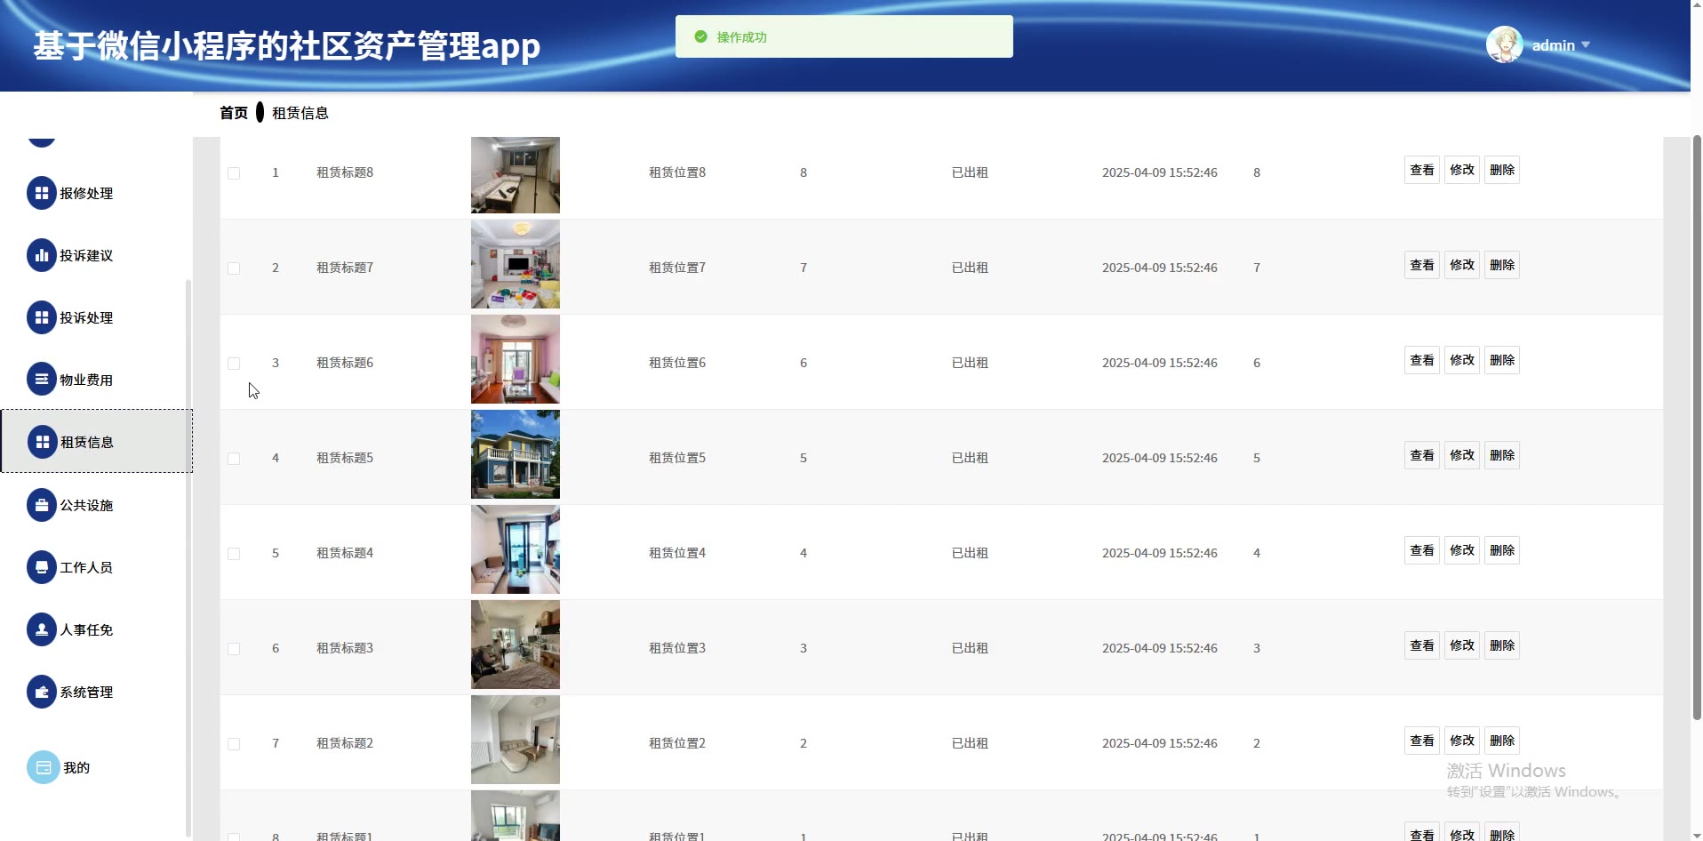
Task: Toggle checkbox of row 租赁标题2
Action: tap(234, 744)
